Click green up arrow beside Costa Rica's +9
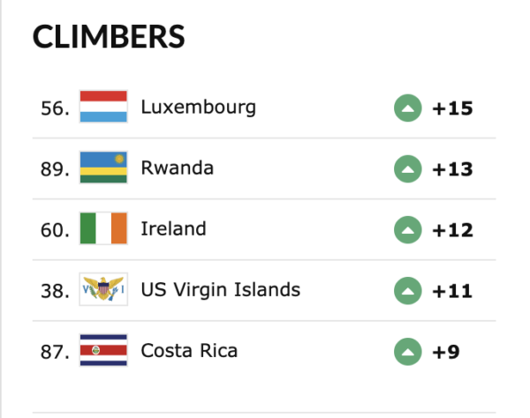Screen dimensions: 530x418 pos(407,351)
